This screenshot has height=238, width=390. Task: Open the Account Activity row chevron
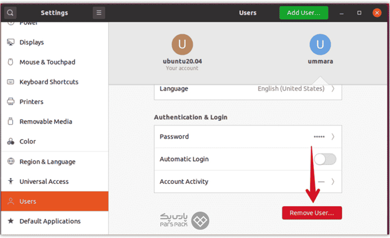333,182
